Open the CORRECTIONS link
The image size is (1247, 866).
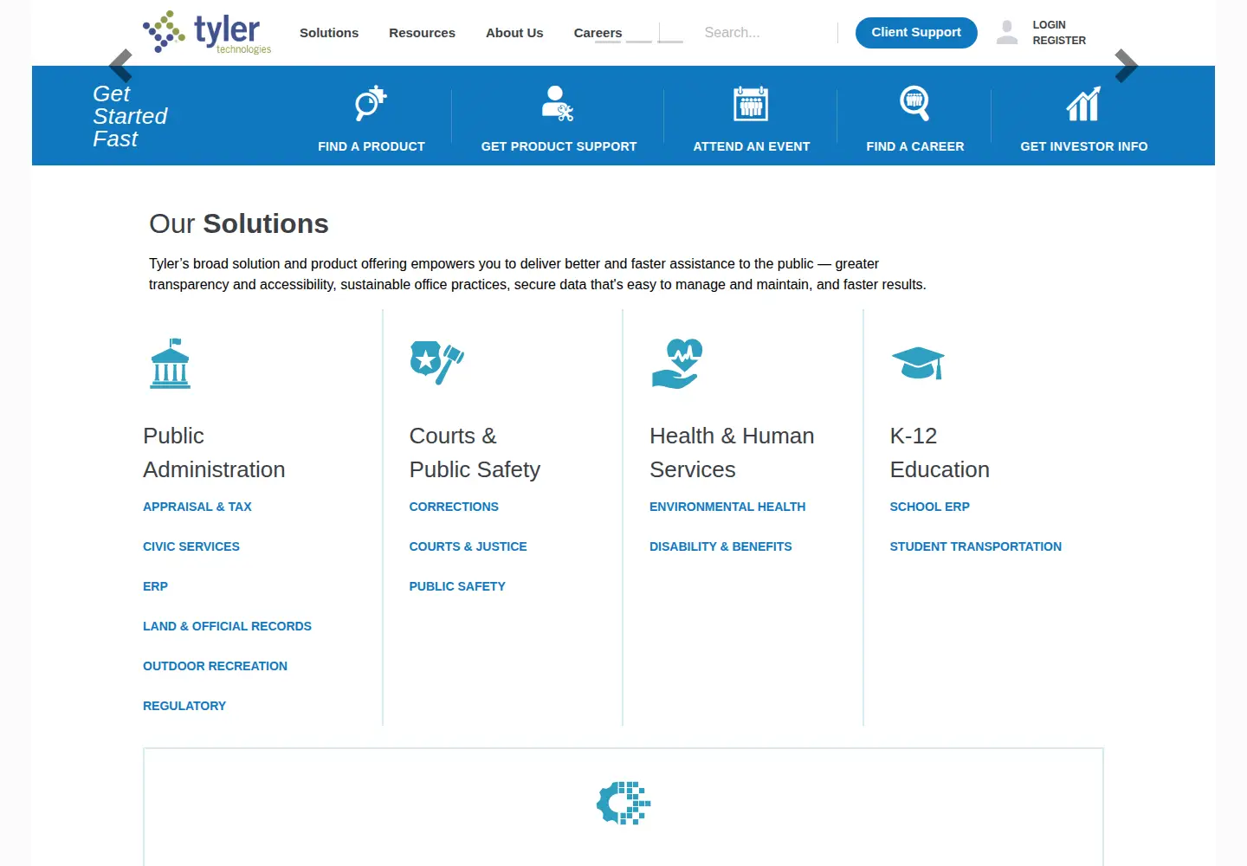[454, 507]
